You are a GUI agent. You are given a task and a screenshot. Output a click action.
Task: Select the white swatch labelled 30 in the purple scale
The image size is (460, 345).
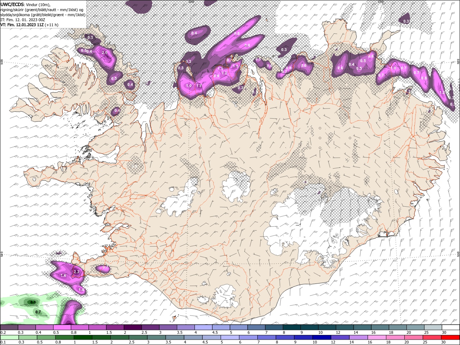[x=451, y=327]
